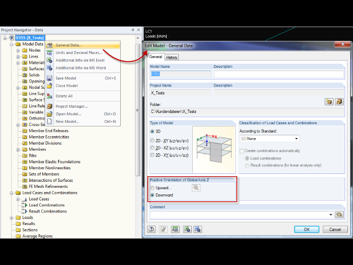Screen dimensions: 353x265
Task: Select Additional Info via MS Word
Action: [83, 68]
